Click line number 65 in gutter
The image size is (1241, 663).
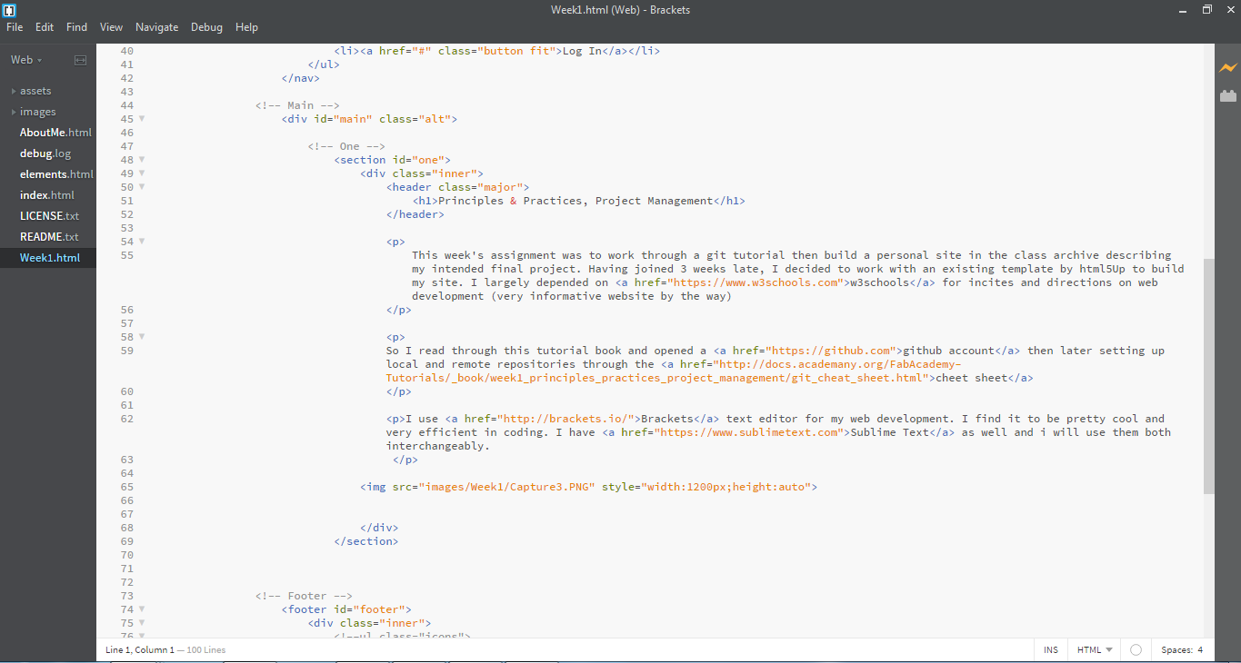coord(126,487)
